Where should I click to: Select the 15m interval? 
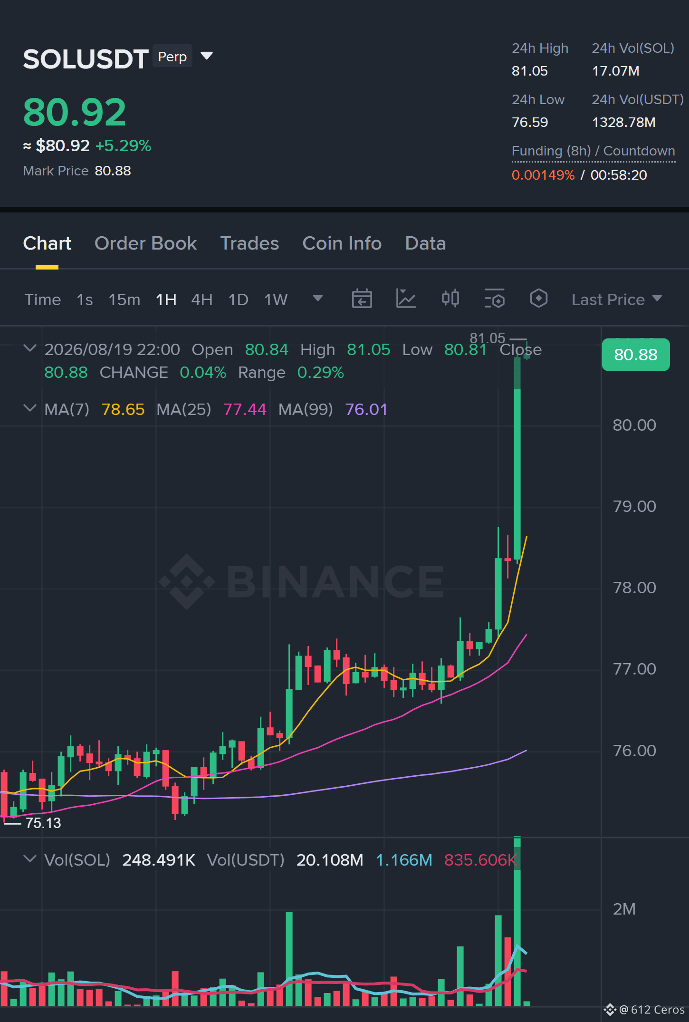pyautogui.click(x=124, y=299)
